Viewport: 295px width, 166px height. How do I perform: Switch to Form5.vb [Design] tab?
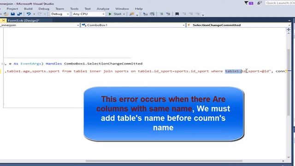pos(24,20)
